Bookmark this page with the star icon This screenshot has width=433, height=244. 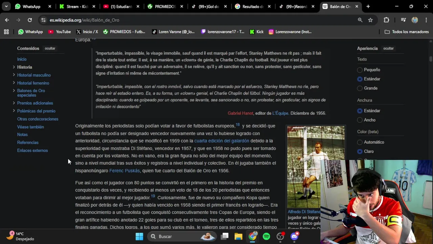coord(370,20)
